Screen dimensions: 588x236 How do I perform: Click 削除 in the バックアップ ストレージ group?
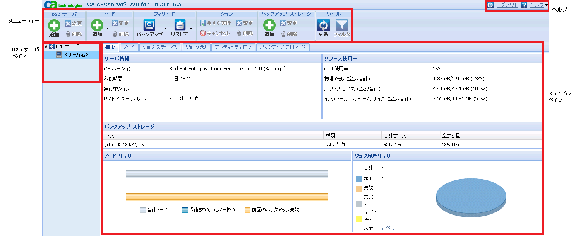coord(289,34)
